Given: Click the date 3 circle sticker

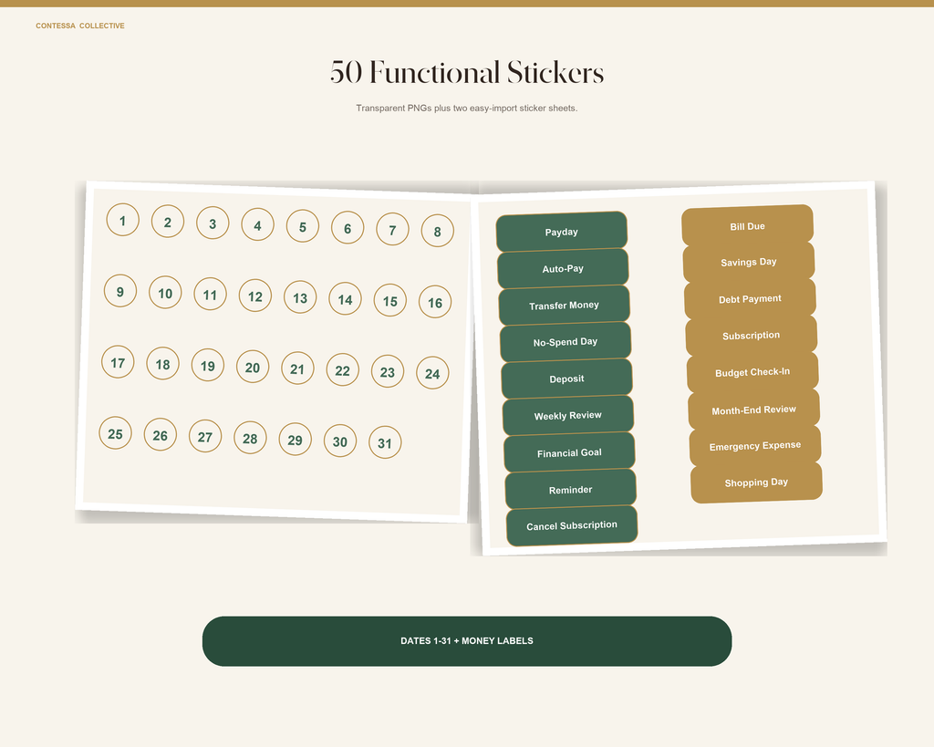Looking at the screenshot, I should 213,223.
